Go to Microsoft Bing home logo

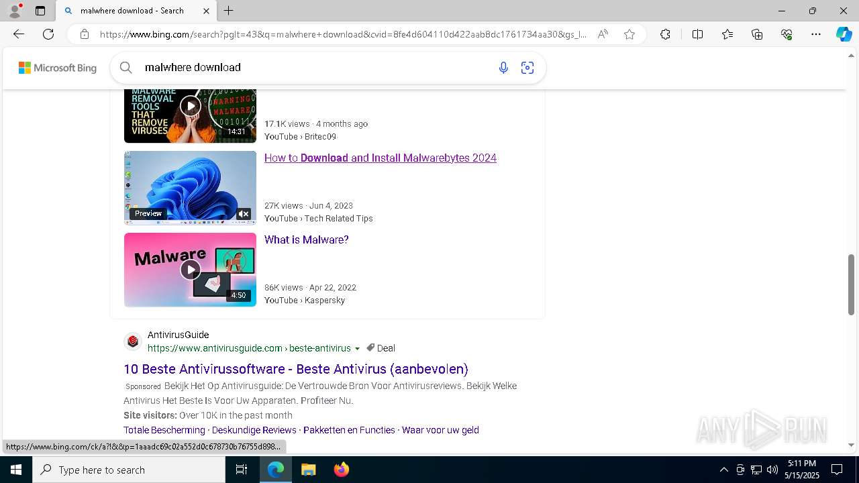click(x=58, y=68)
